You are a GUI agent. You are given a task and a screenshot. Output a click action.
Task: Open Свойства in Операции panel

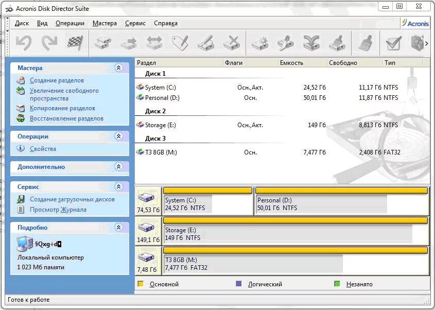[43, 149]
